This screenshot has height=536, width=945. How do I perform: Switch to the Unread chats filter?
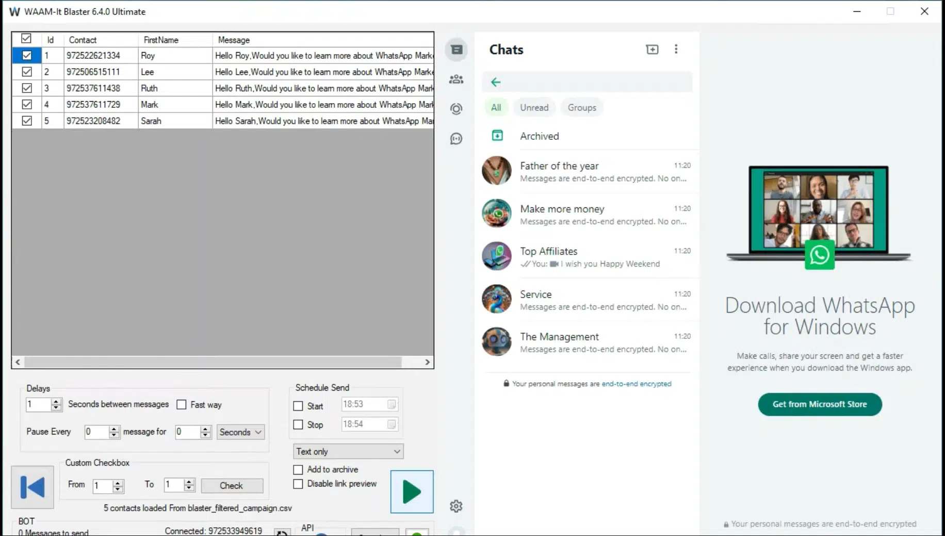tap(534, 107)
